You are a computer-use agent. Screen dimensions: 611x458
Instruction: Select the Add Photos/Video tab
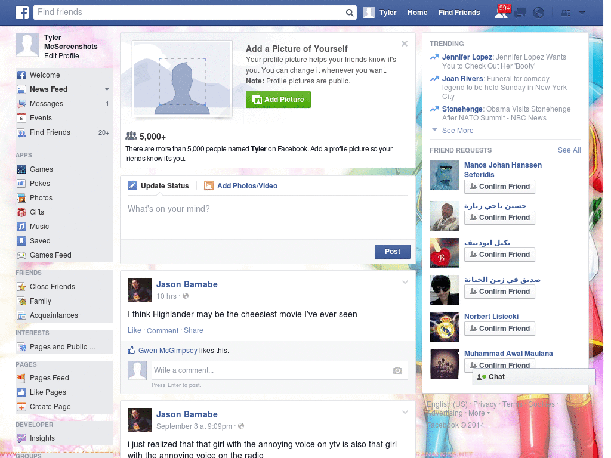click(241, 186)
